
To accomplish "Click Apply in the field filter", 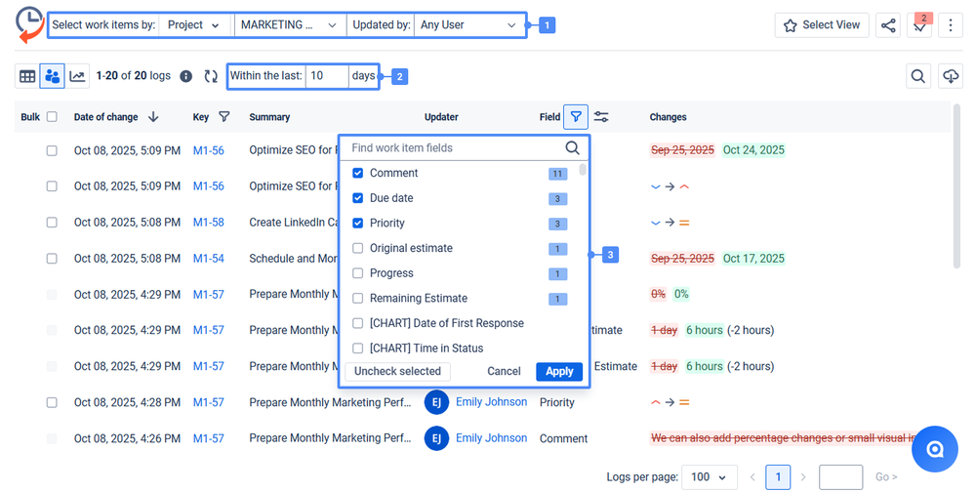I will pos(559,371).
